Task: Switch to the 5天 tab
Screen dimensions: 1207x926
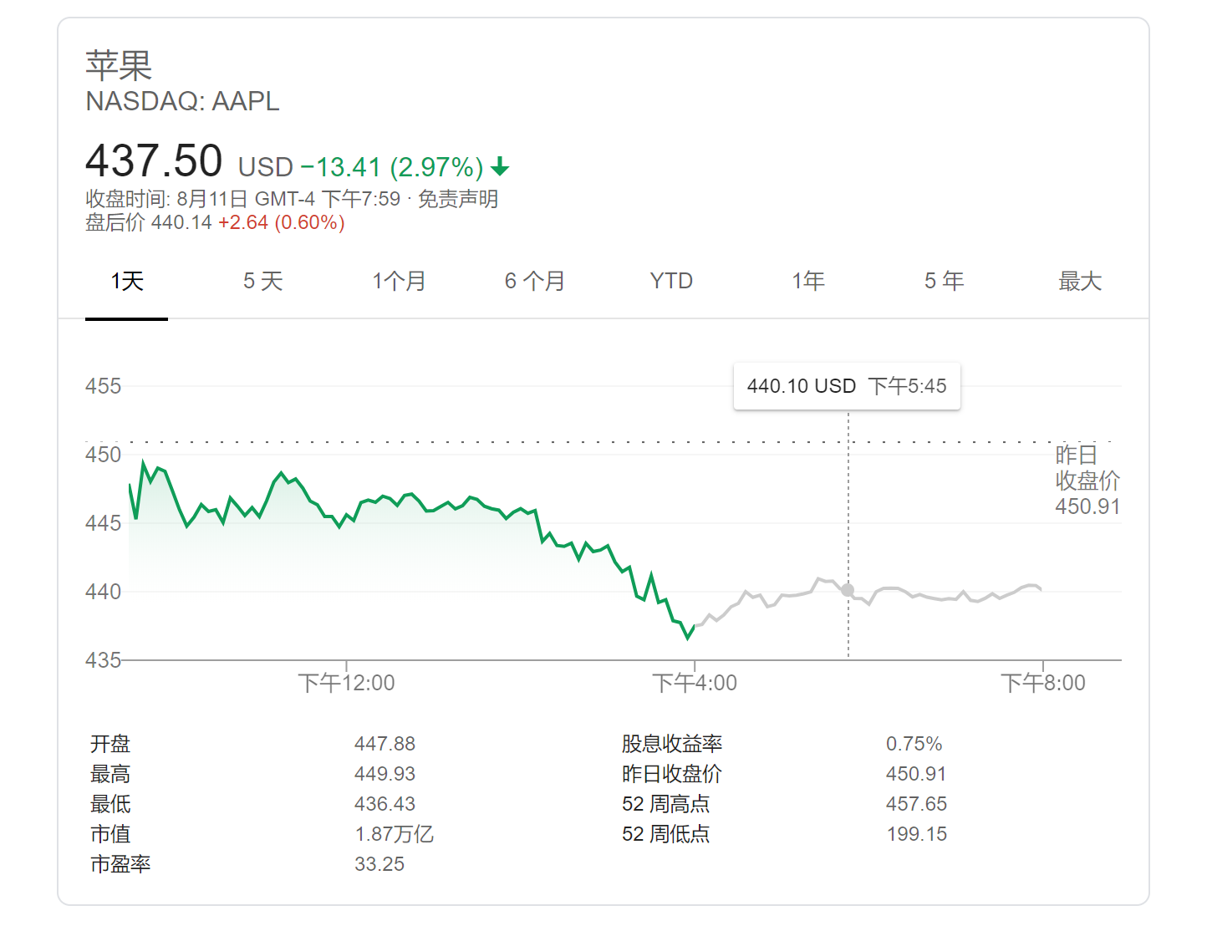Action: tap(263, 282)
